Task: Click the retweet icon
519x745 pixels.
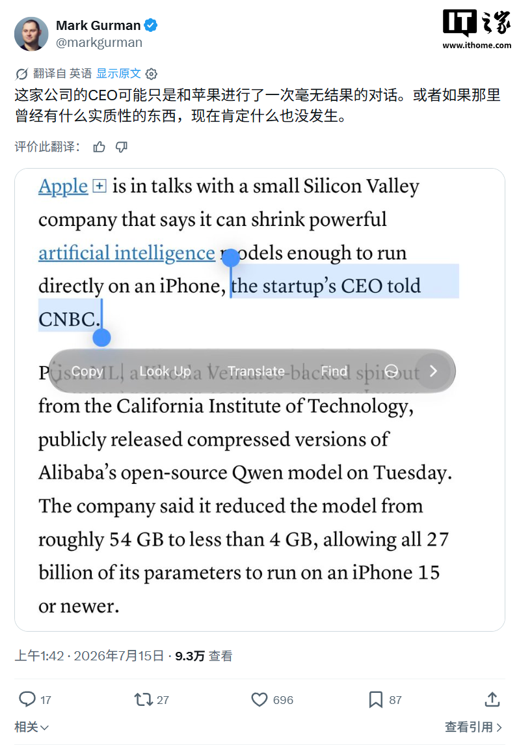Action: click(143, 699)
